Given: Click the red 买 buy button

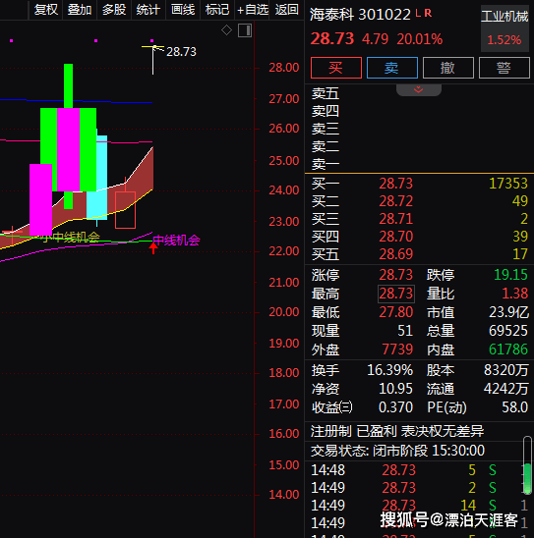Looking at the screenshot, I should point(336,68).
